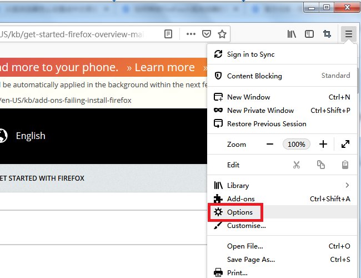Open page actions three-dot menu
This screenshot has height=278, width=361.
coord(190,34)
